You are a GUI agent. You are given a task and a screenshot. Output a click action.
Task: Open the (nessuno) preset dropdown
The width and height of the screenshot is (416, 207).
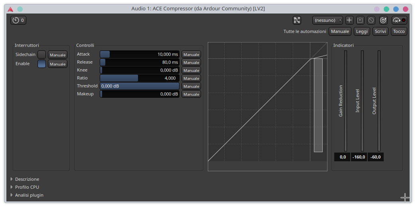point(327,20)
